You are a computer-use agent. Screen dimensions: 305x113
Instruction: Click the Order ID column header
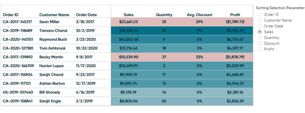pos(11,15)
